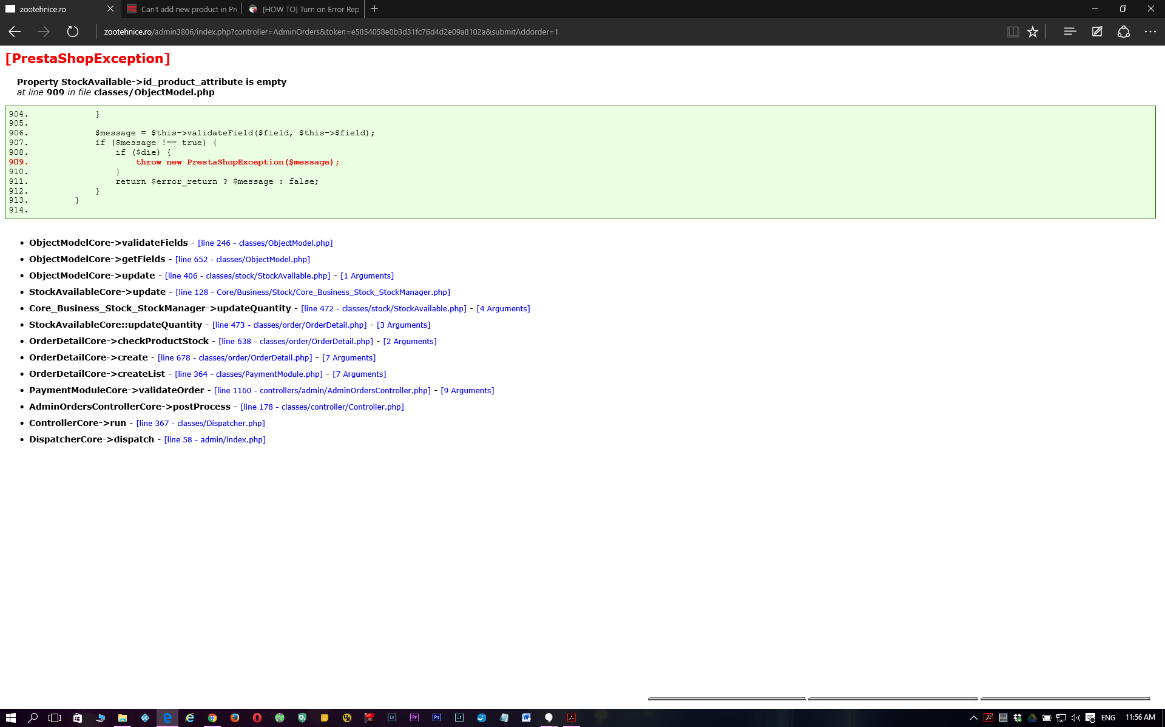Switch to 'Can't add new product' tab
The height and width of the screenshot is (727, 1165).
tap(182, 9)
